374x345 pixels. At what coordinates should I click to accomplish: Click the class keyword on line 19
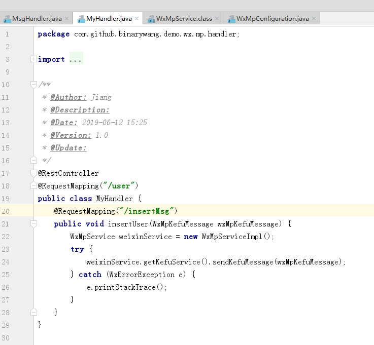coord(81,199)
